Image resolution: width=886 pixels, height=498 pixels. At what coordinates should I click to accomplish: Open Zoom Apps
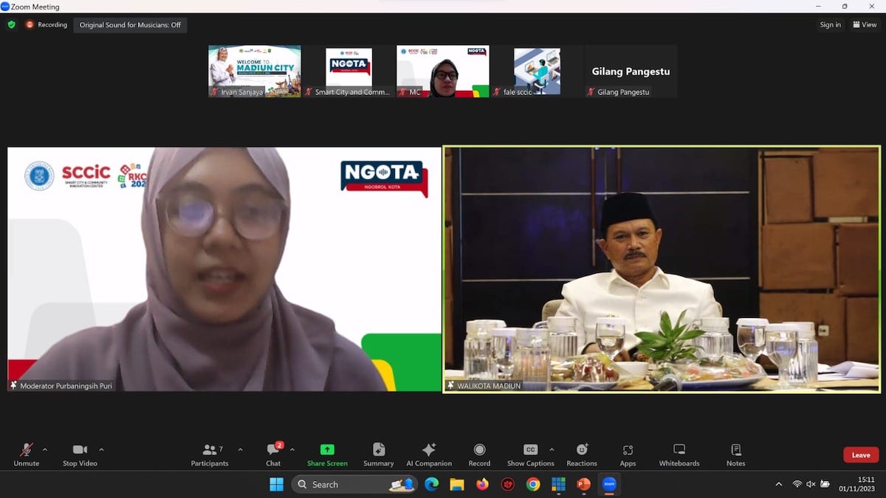tap(628, 454)
